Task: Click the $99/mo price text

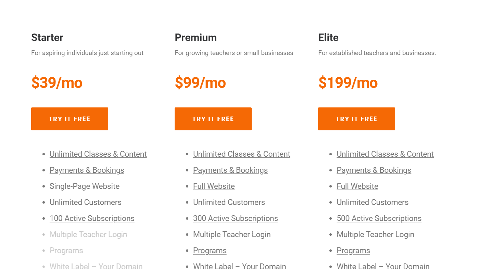Action: [200, 82]
